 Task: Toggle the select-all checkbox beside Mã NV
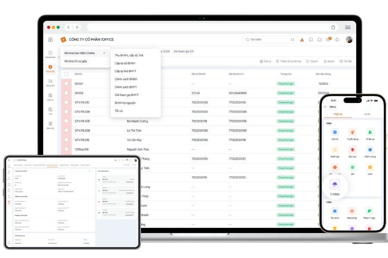66,74
